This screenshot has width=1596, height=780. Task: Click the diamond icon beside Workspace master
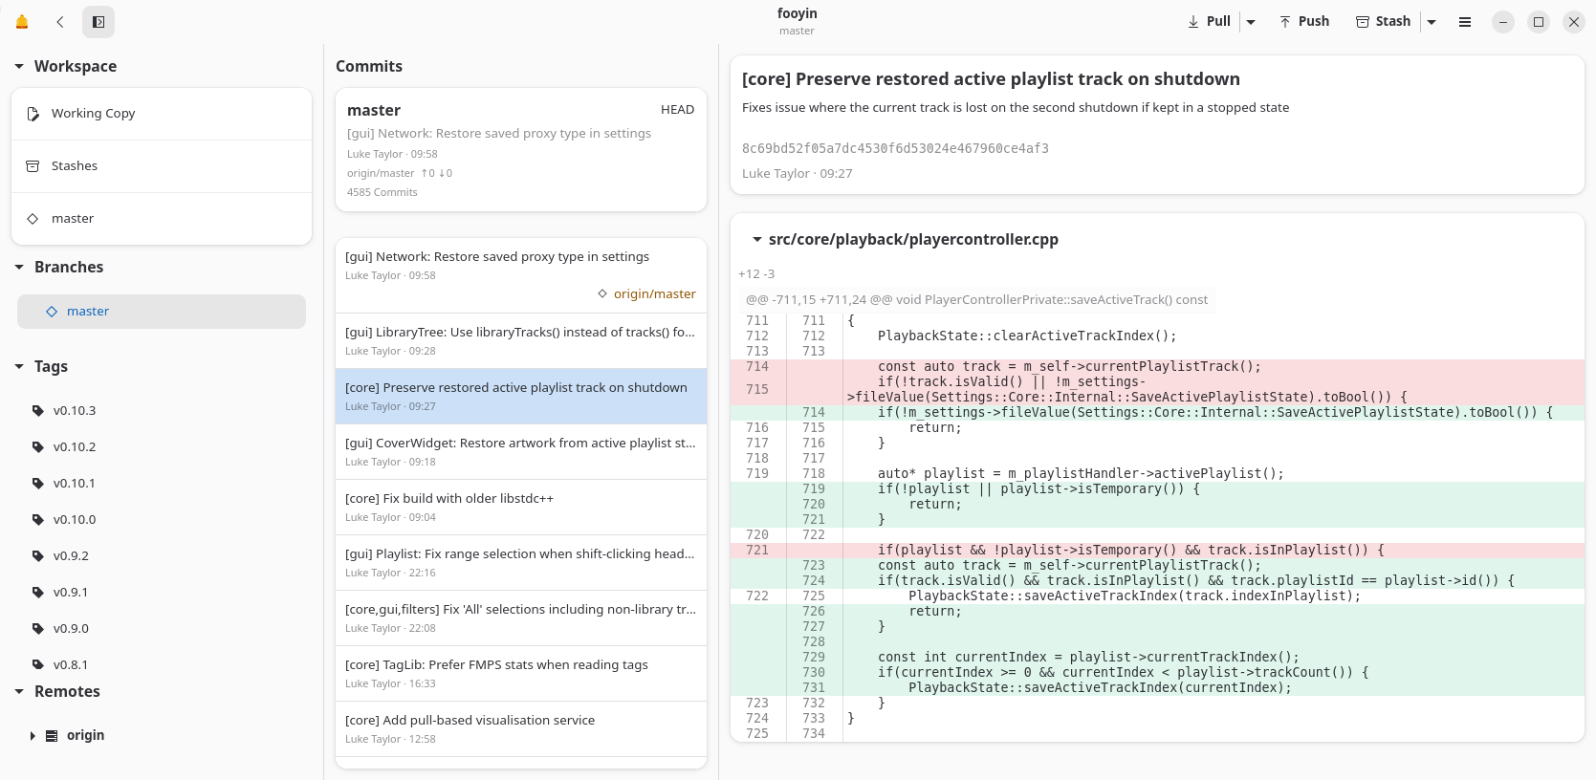pyautogui.click(x=33, y=219)
